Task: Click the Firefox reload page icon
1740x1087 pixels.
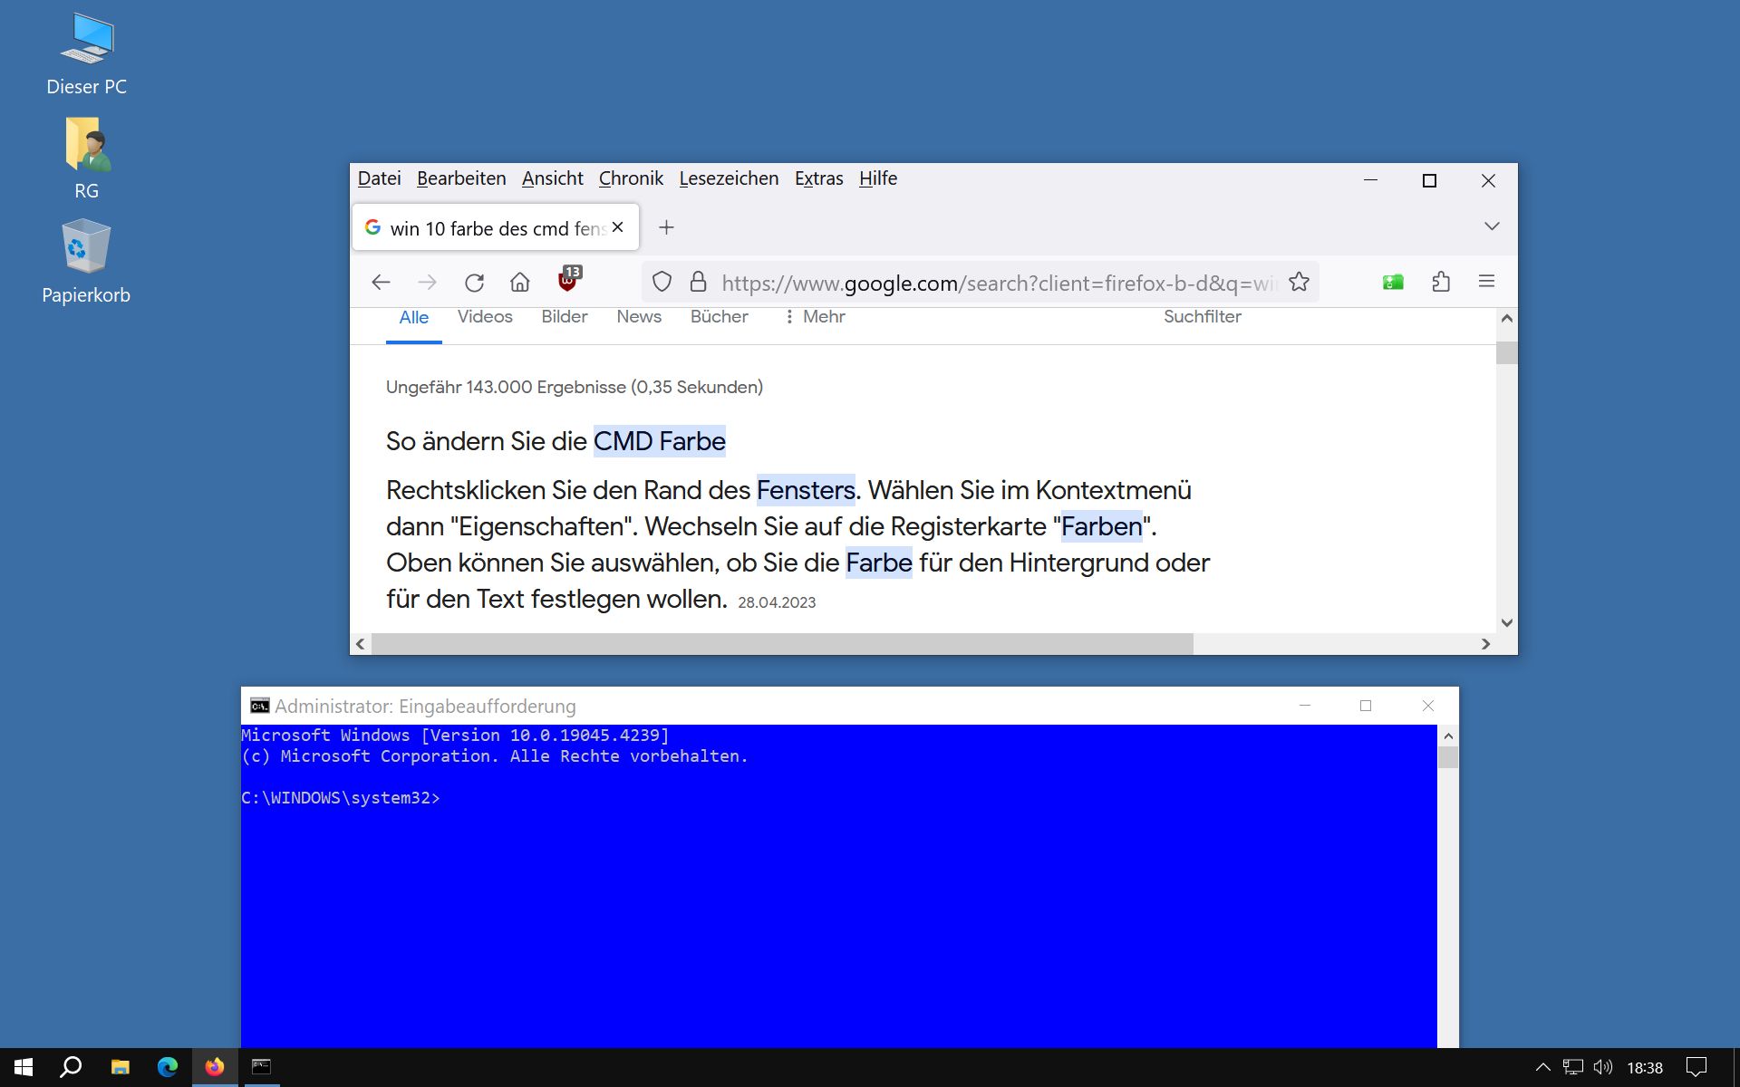Action: click(x=474, y=283)
